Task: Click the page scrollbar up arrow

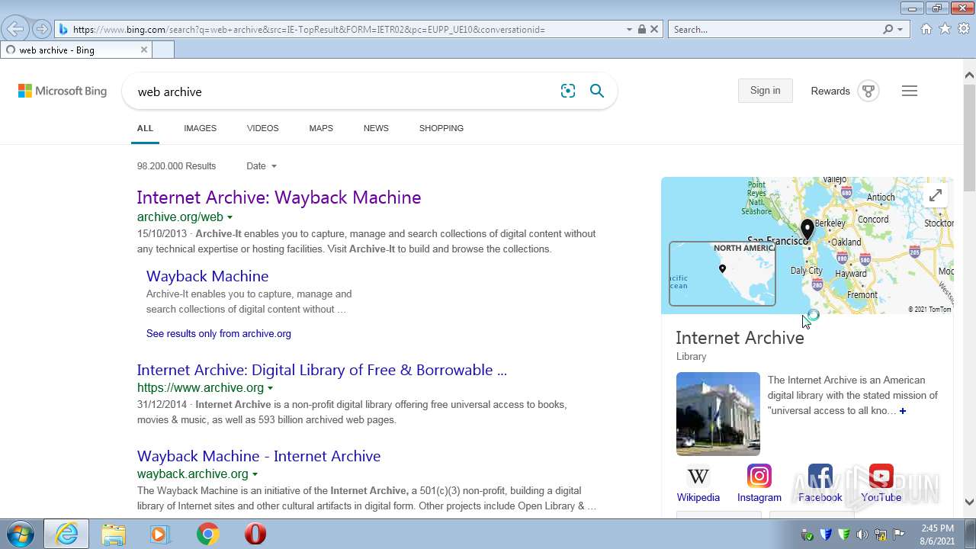Action: click(969, 75)
